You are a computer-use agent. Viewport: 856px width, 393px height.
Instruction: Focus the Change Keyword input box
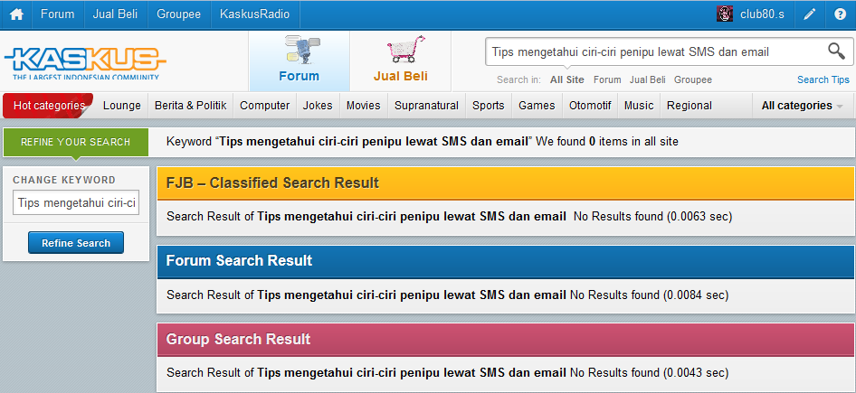click(x=76, y=202)
